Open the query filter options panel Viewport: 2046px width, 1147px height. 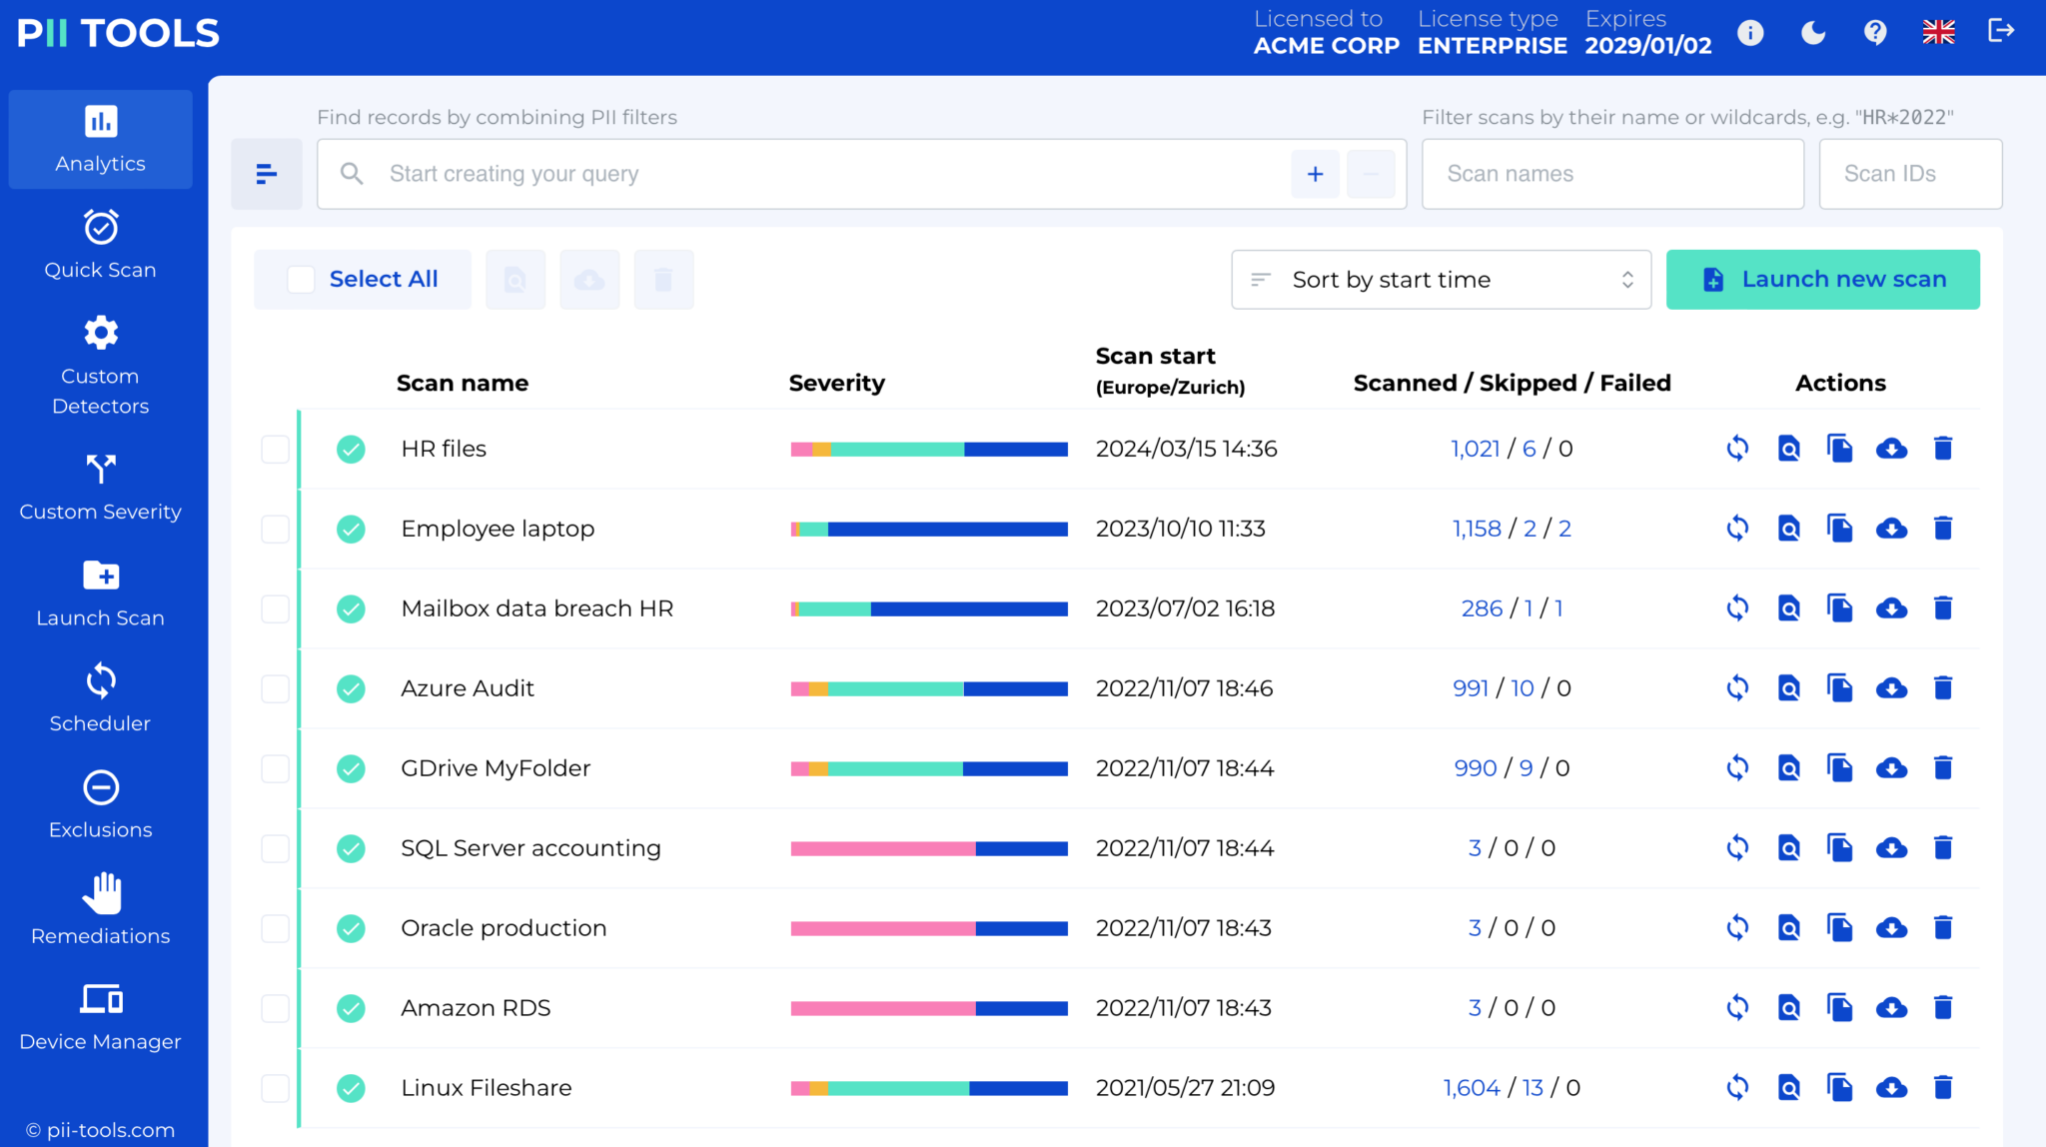coord(266,173)
